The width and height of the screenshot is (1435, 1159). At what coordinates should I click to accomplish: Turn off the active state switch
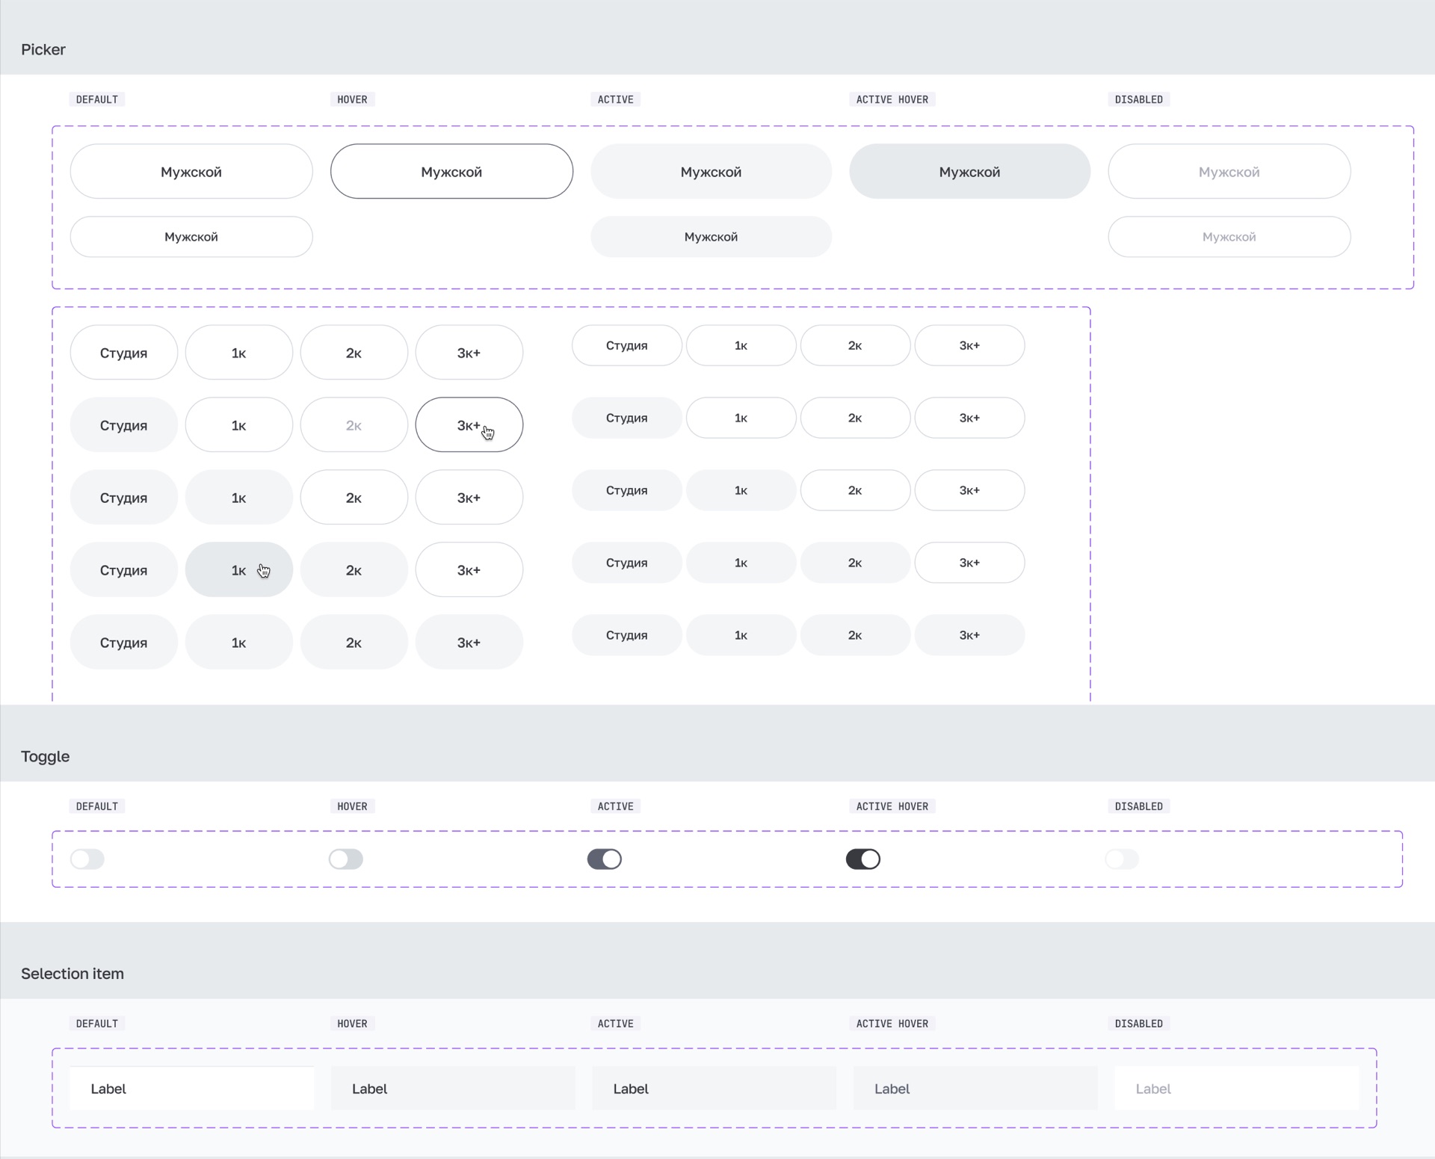coord(605,859)
